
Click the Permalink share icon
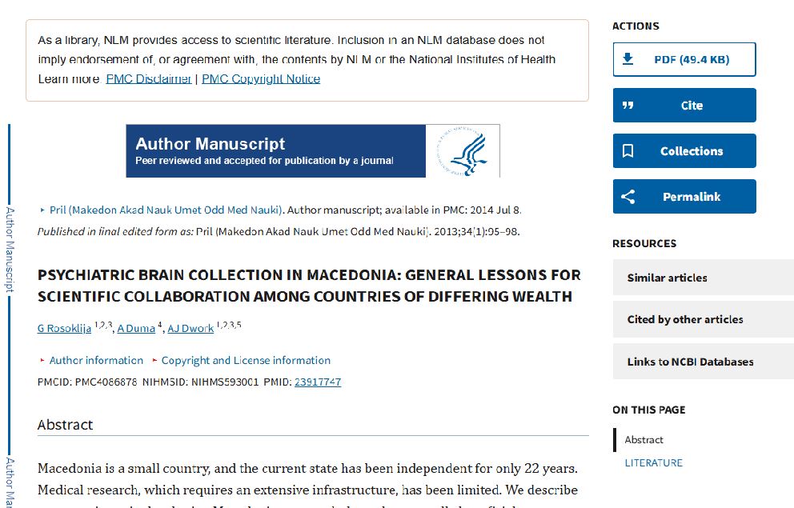pyautogui.click(x=628, y=197)
